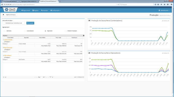Open the browser downloads arrow icon
174x97 pixels.
[161, 4]
